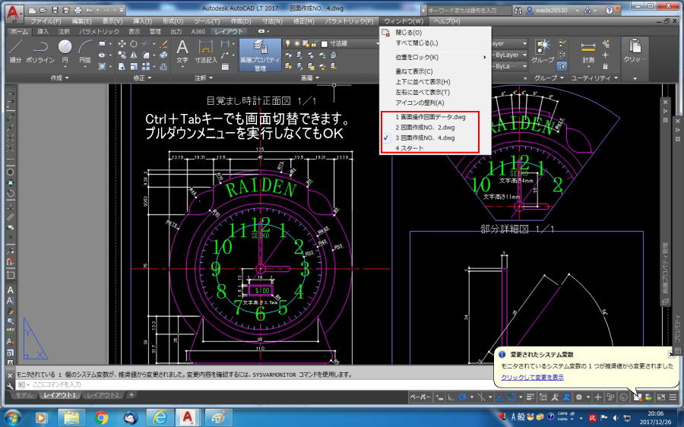Screen dimensions: 684x427
Task: Toggle lineweight display in status bar
Action: click(x=530, y=397)
